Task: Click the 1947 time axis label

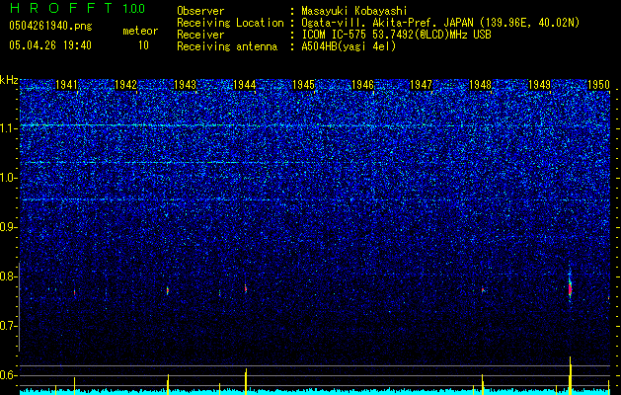Action: [421, 85]
